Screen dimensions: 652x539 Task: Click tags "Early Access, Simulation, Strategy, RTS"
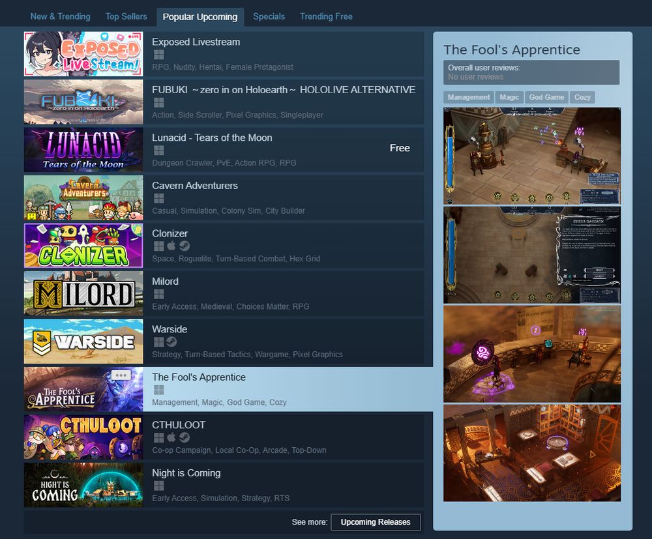[221, 499]
